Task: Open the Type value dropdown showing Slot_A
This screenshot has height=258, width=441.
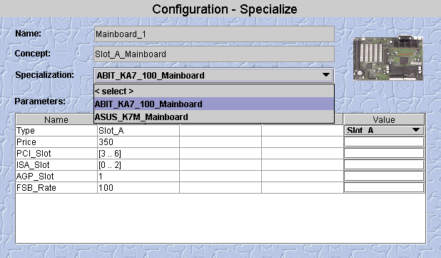Action: point(384,130)
